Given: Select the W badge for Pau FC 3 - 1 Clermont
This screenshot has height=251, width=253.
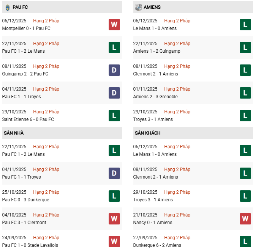Looking at the screenshot, I should tap(114, 219).
